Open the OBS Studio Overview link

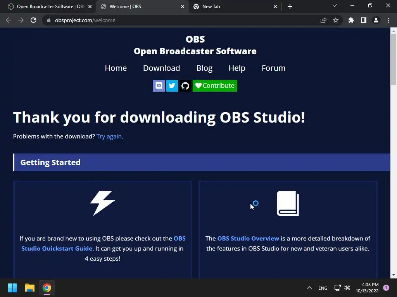248,238
